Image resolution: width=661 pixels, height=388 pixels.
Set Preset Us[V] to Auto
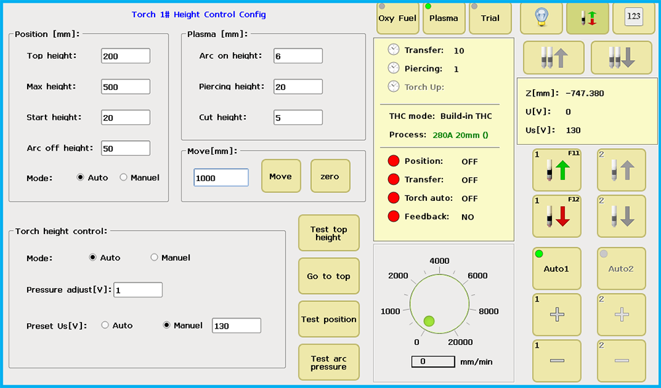coord(104,325)
